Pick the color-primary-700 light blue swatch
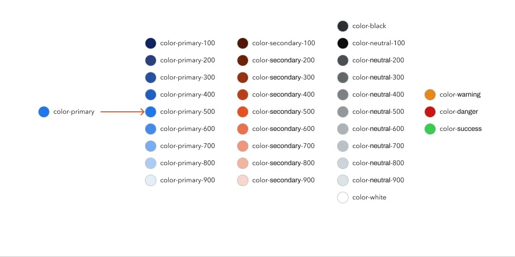 (x=151, y=146)
